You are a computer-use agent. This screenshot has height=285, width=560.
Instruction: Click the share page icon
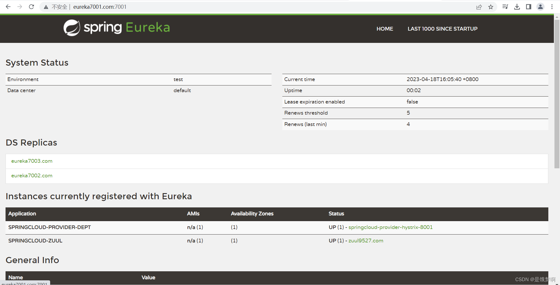(479, 7)
